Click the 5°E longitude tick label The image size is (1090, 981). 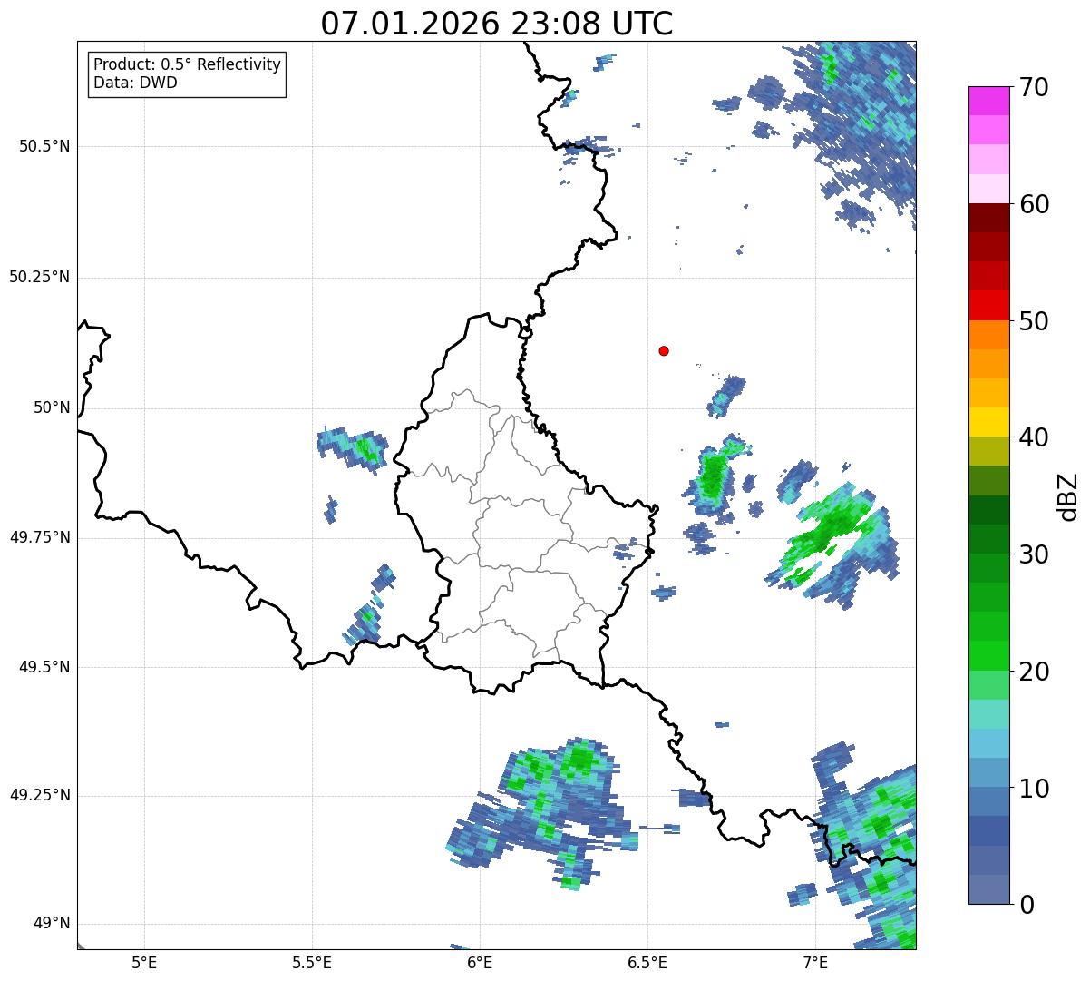(x=144, y=962)
